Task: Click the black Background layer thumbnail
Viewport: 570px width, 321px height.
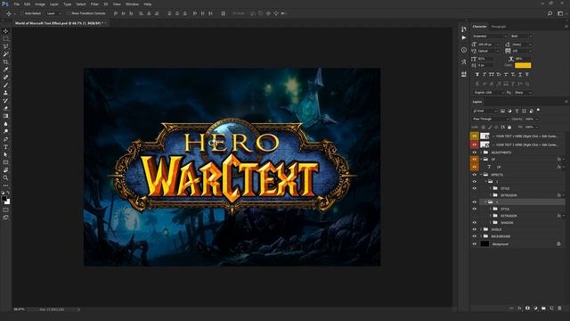Action: coord(484,243)
